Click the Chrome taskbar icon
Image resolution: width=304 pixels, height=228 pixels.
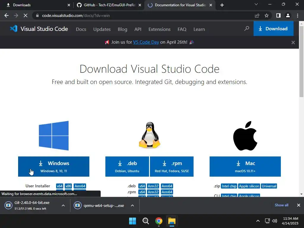[x=159, y=221]
